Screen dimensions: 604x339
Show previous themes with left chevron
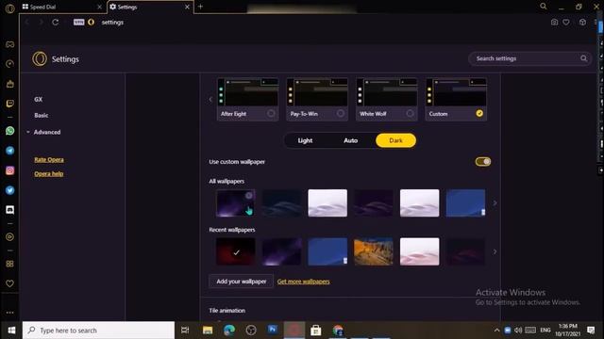coord(210,99)
